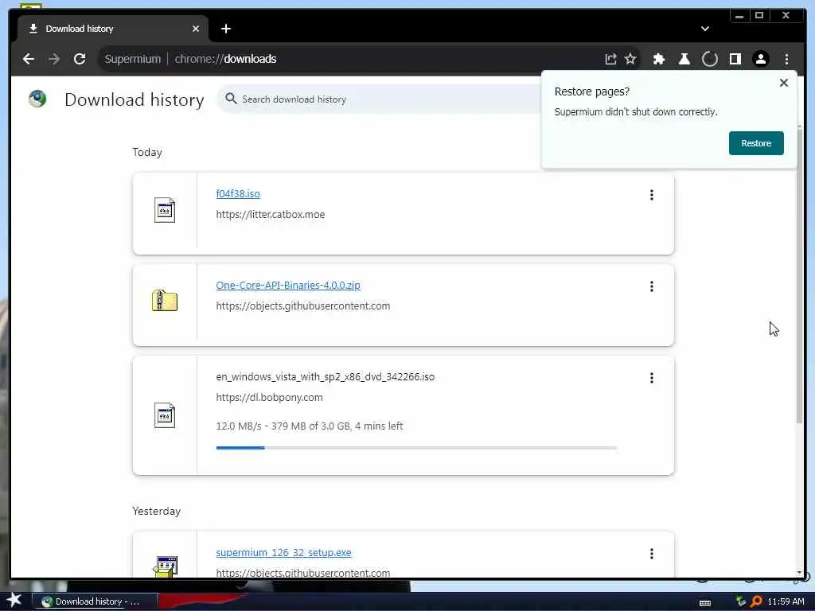815x611 pixels.
Task: Click the Today section heading
Action: pos(147,152)
